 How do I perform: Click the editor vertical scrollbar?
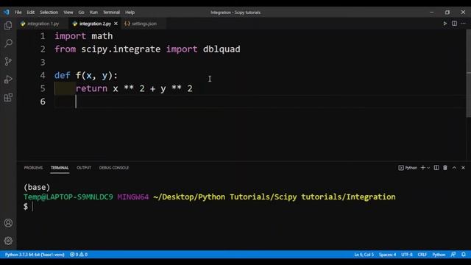(x=469, y=74)
